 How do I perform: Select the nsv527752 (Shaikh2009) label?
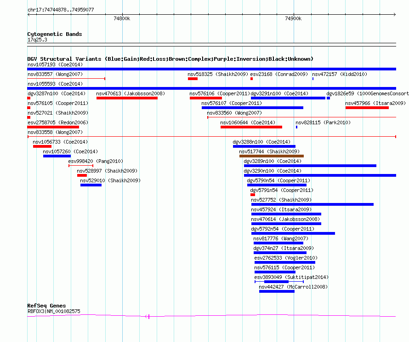[x=281, y=200]
